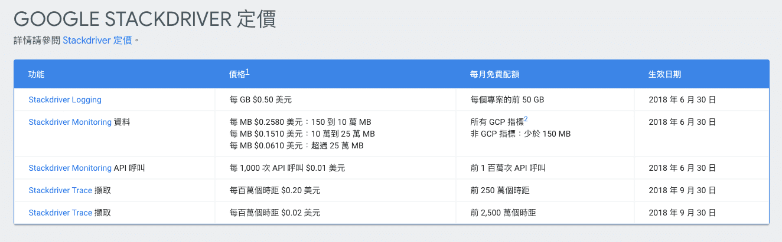This screenshot has width=782, height=242.
Task: Open Stackdriver Monitoring link in the 資料 row
Action: point(70,122)
